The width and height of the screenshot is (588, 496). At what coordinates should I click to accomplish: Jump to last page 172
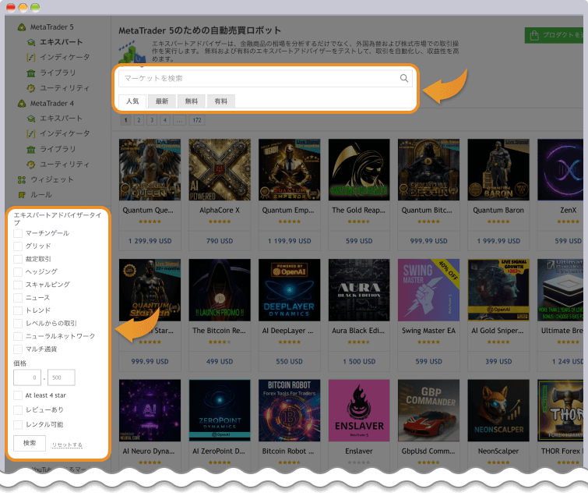[197, 120]
